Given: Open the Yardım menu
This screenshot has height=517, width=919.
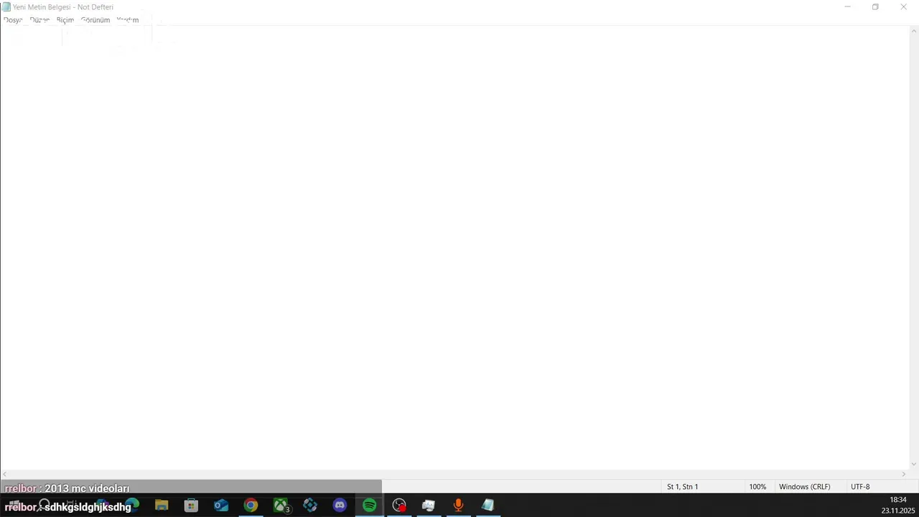Looking at the screenshot, I should pyautogui.click(x=128, y=20).
